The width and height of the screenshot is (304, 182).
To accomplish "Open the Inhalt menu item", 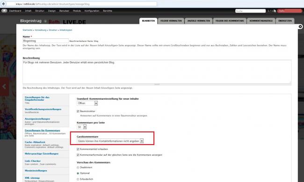I will pyautogui.click(x=28, y=11).
